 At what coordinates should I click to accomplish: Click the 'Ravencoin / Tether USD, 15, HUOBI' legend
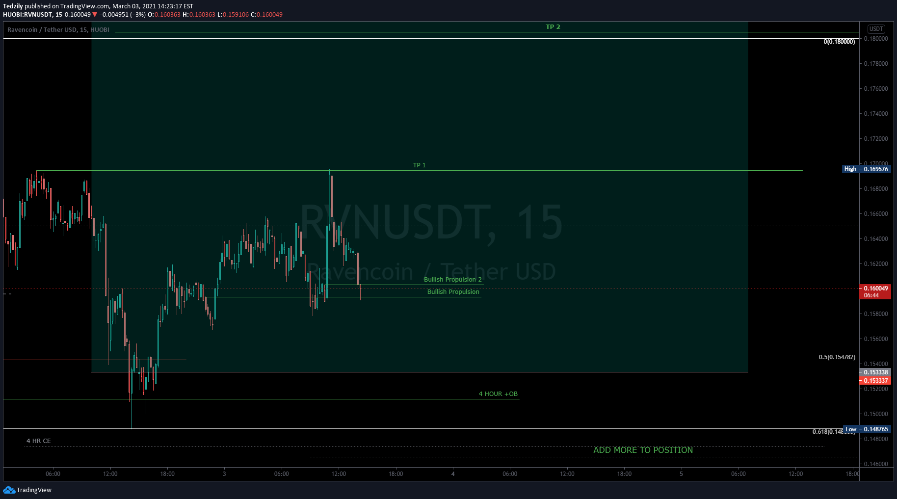point(58,30)
